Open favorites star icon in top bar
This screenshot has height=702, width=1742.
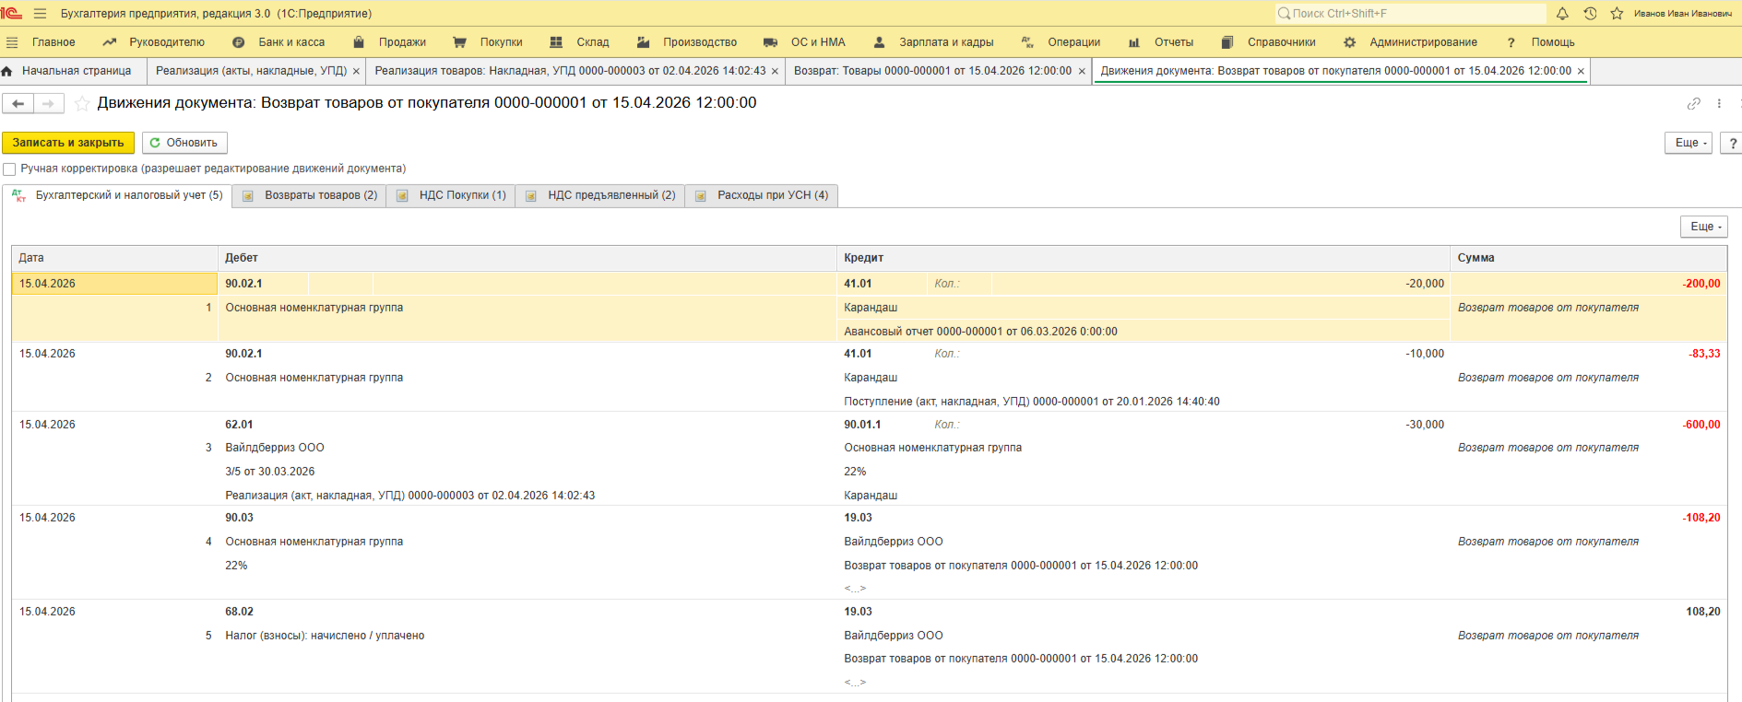coord(1617,14)
